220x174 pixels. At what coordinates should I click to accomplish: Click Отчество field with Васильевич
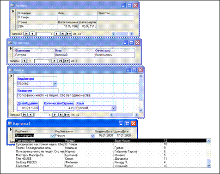(x=115, y=55)
